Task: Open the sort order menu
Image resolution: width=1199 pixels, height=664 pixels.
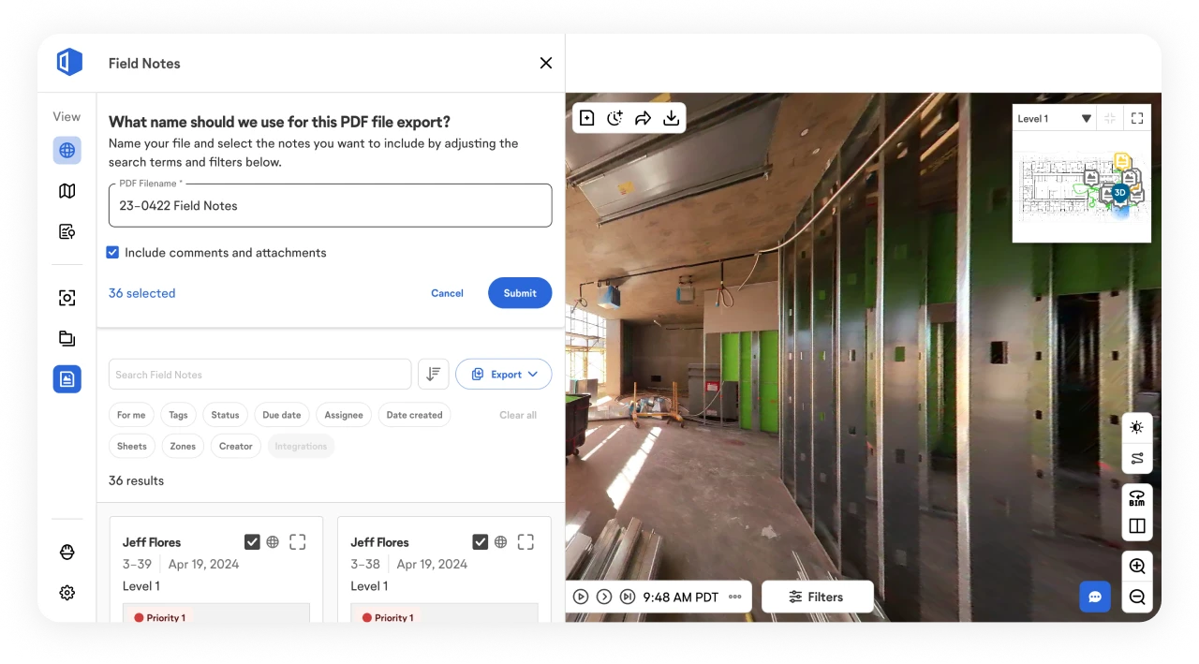Action: tap(434, 375)
